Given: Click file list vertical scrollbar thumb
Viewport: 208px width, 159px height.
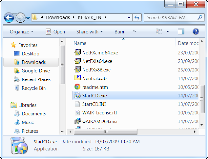Looking at the screenshot, I should click(x=201, y=99).
